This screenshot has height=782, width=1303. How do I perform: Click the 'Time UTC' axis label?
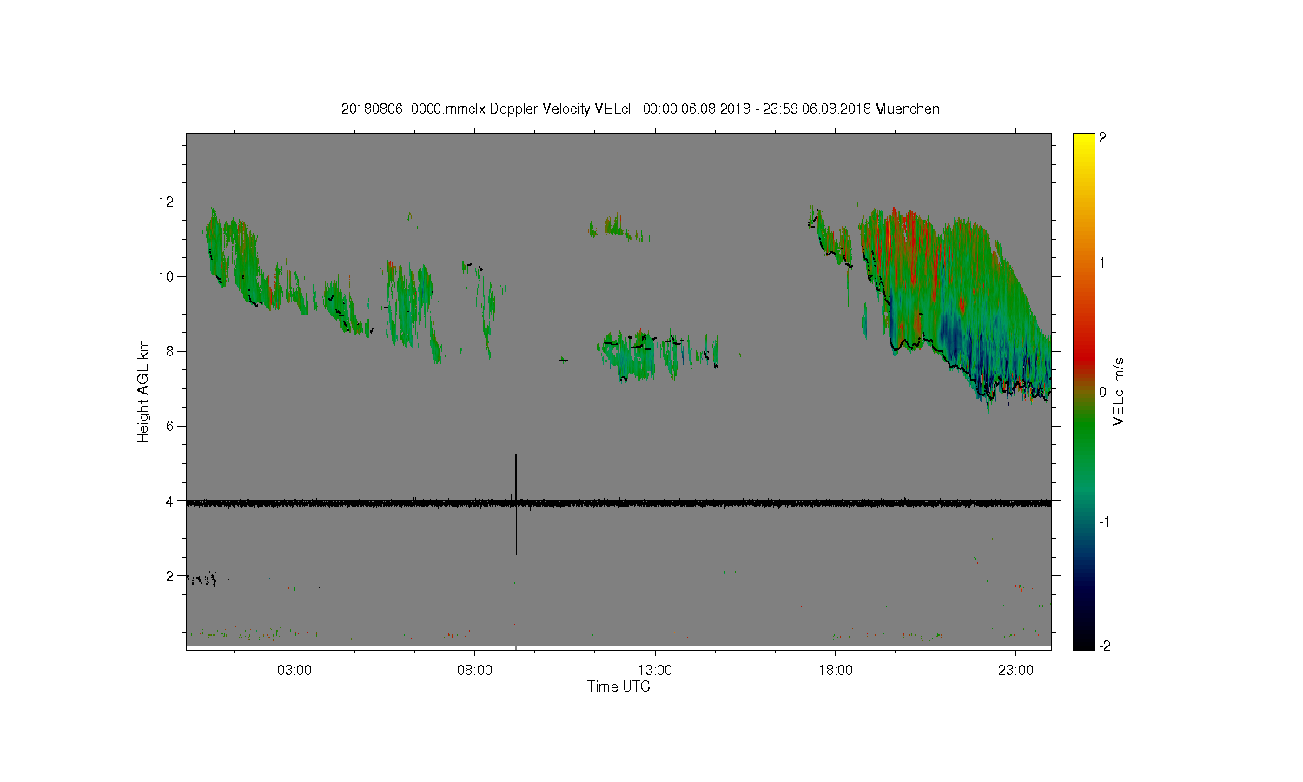[618, 686]
